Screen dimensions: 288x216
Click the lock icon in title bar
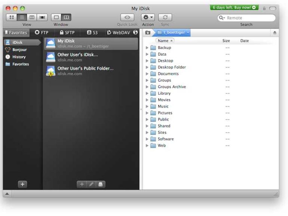coord(264,8)
